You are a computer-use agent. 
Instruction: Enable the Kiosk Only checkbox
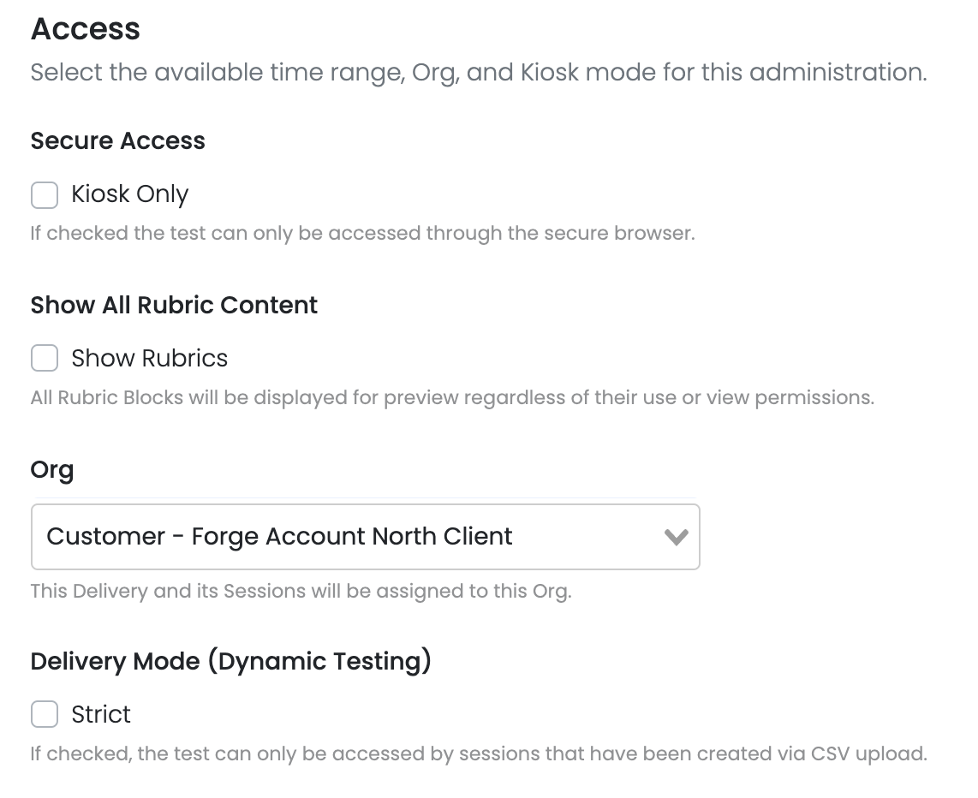click(45, 194)
